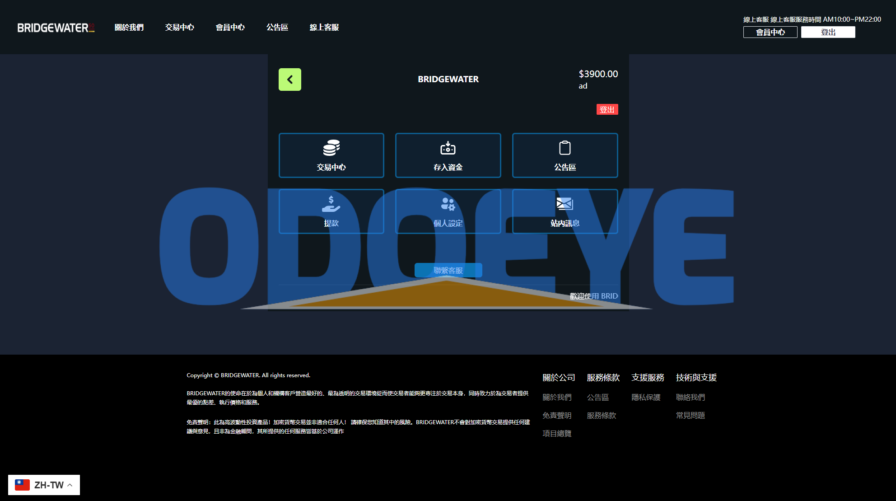Screen dimensions: 896x501
Task: Open 站內訊息 envelope icon tile
Action: coord(565,211)
